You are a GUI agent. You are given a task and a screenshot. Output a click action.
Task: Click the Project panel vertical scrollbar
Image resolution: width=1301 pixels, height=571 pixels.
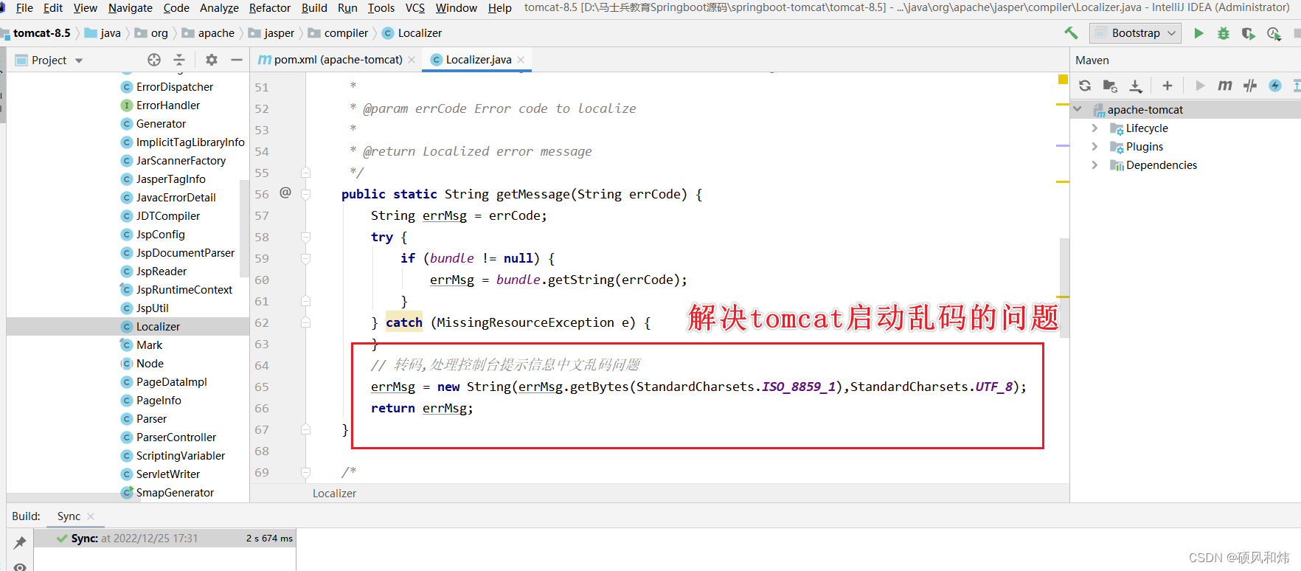243,229
